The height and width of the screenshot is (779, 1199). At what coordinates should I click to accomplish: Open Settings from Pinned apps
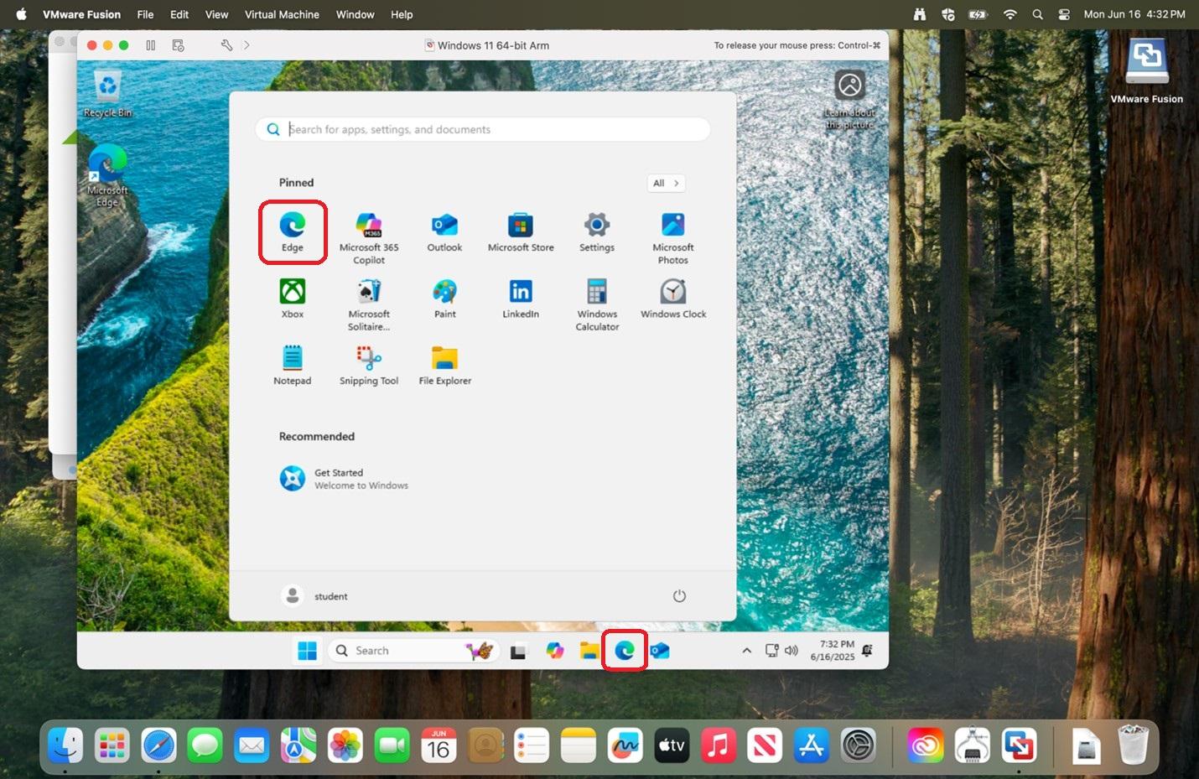[597, 232]
